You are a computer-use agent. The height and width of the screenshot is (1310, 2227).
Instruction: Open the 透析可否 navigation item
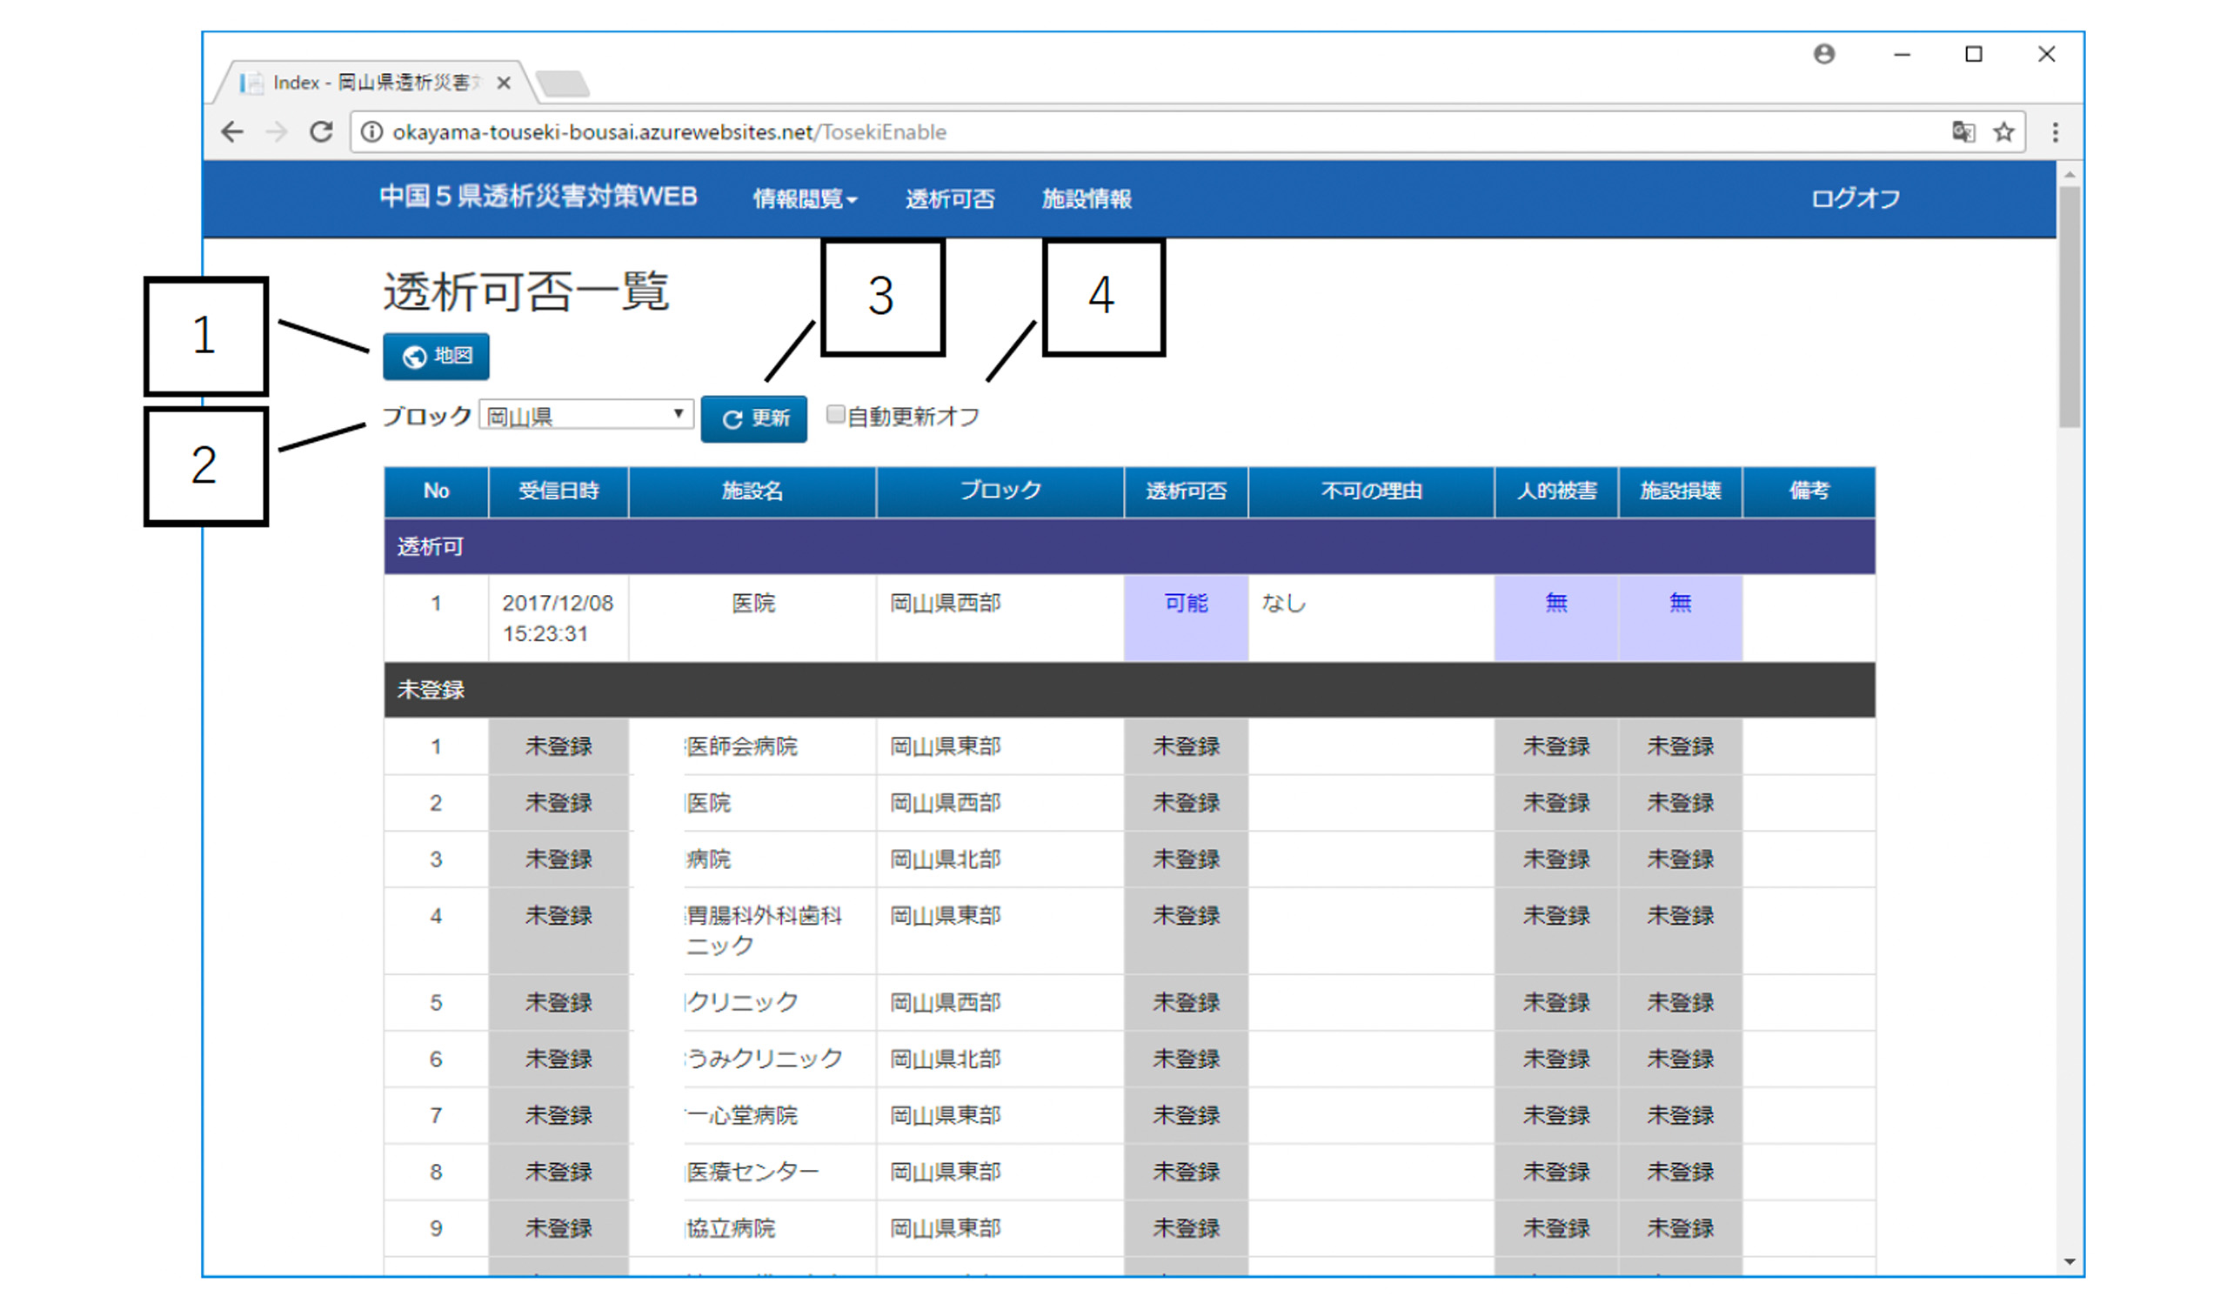(950, 199)
